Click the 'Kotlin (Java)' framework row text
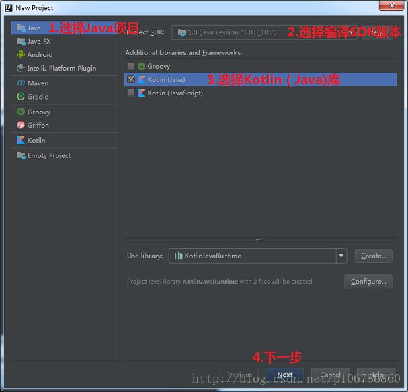Image resolution: width=408 pixels, height=392 pixels. pyautogui.click(x=166, y=79)
